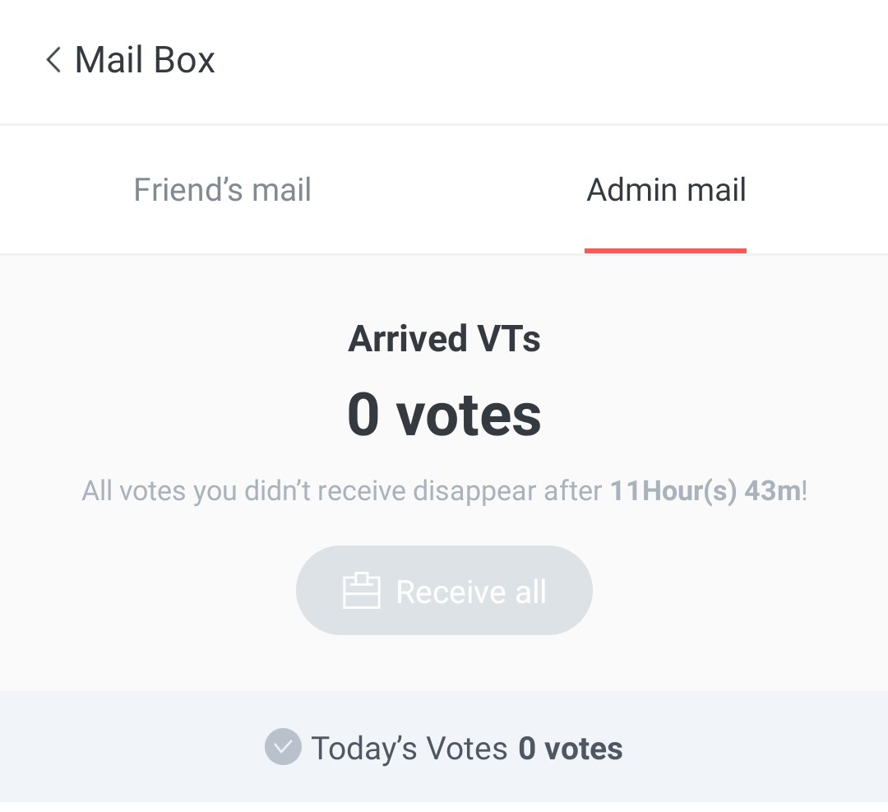Tap the words "All votes you didn't receive"
The image size is (888, 812).
pyautogui.click(x=243, y=491)
